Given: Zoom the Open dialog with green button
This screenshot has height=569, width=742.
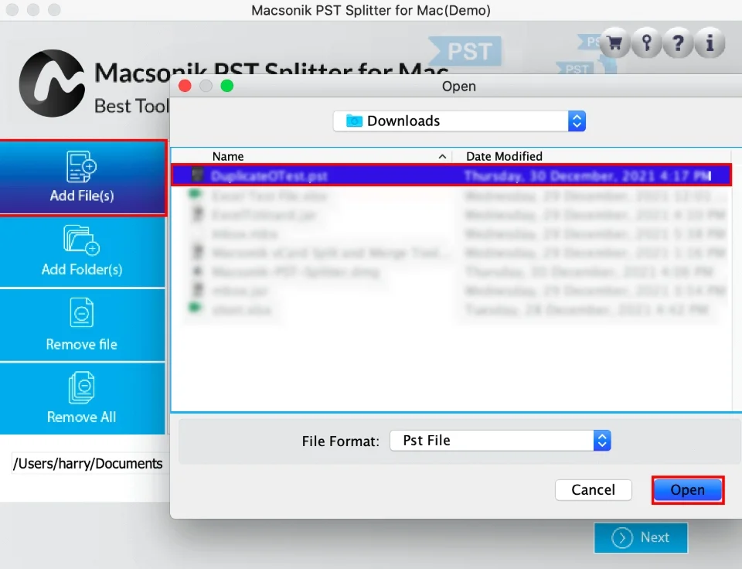Looking at the screenshot, I should tap(227, 86).
